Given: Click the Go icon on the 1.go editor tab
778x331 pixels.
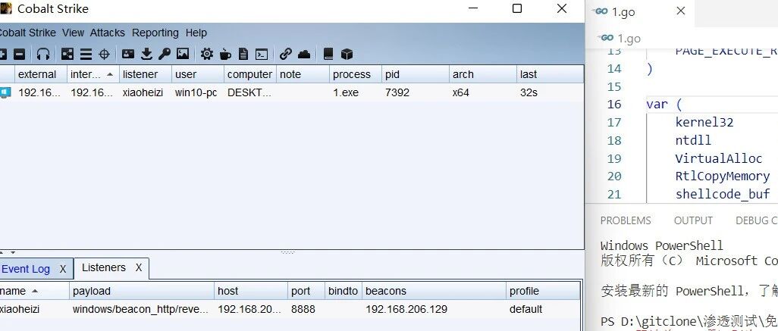Looking at the screenshot, I should click(x=601, y=11).
